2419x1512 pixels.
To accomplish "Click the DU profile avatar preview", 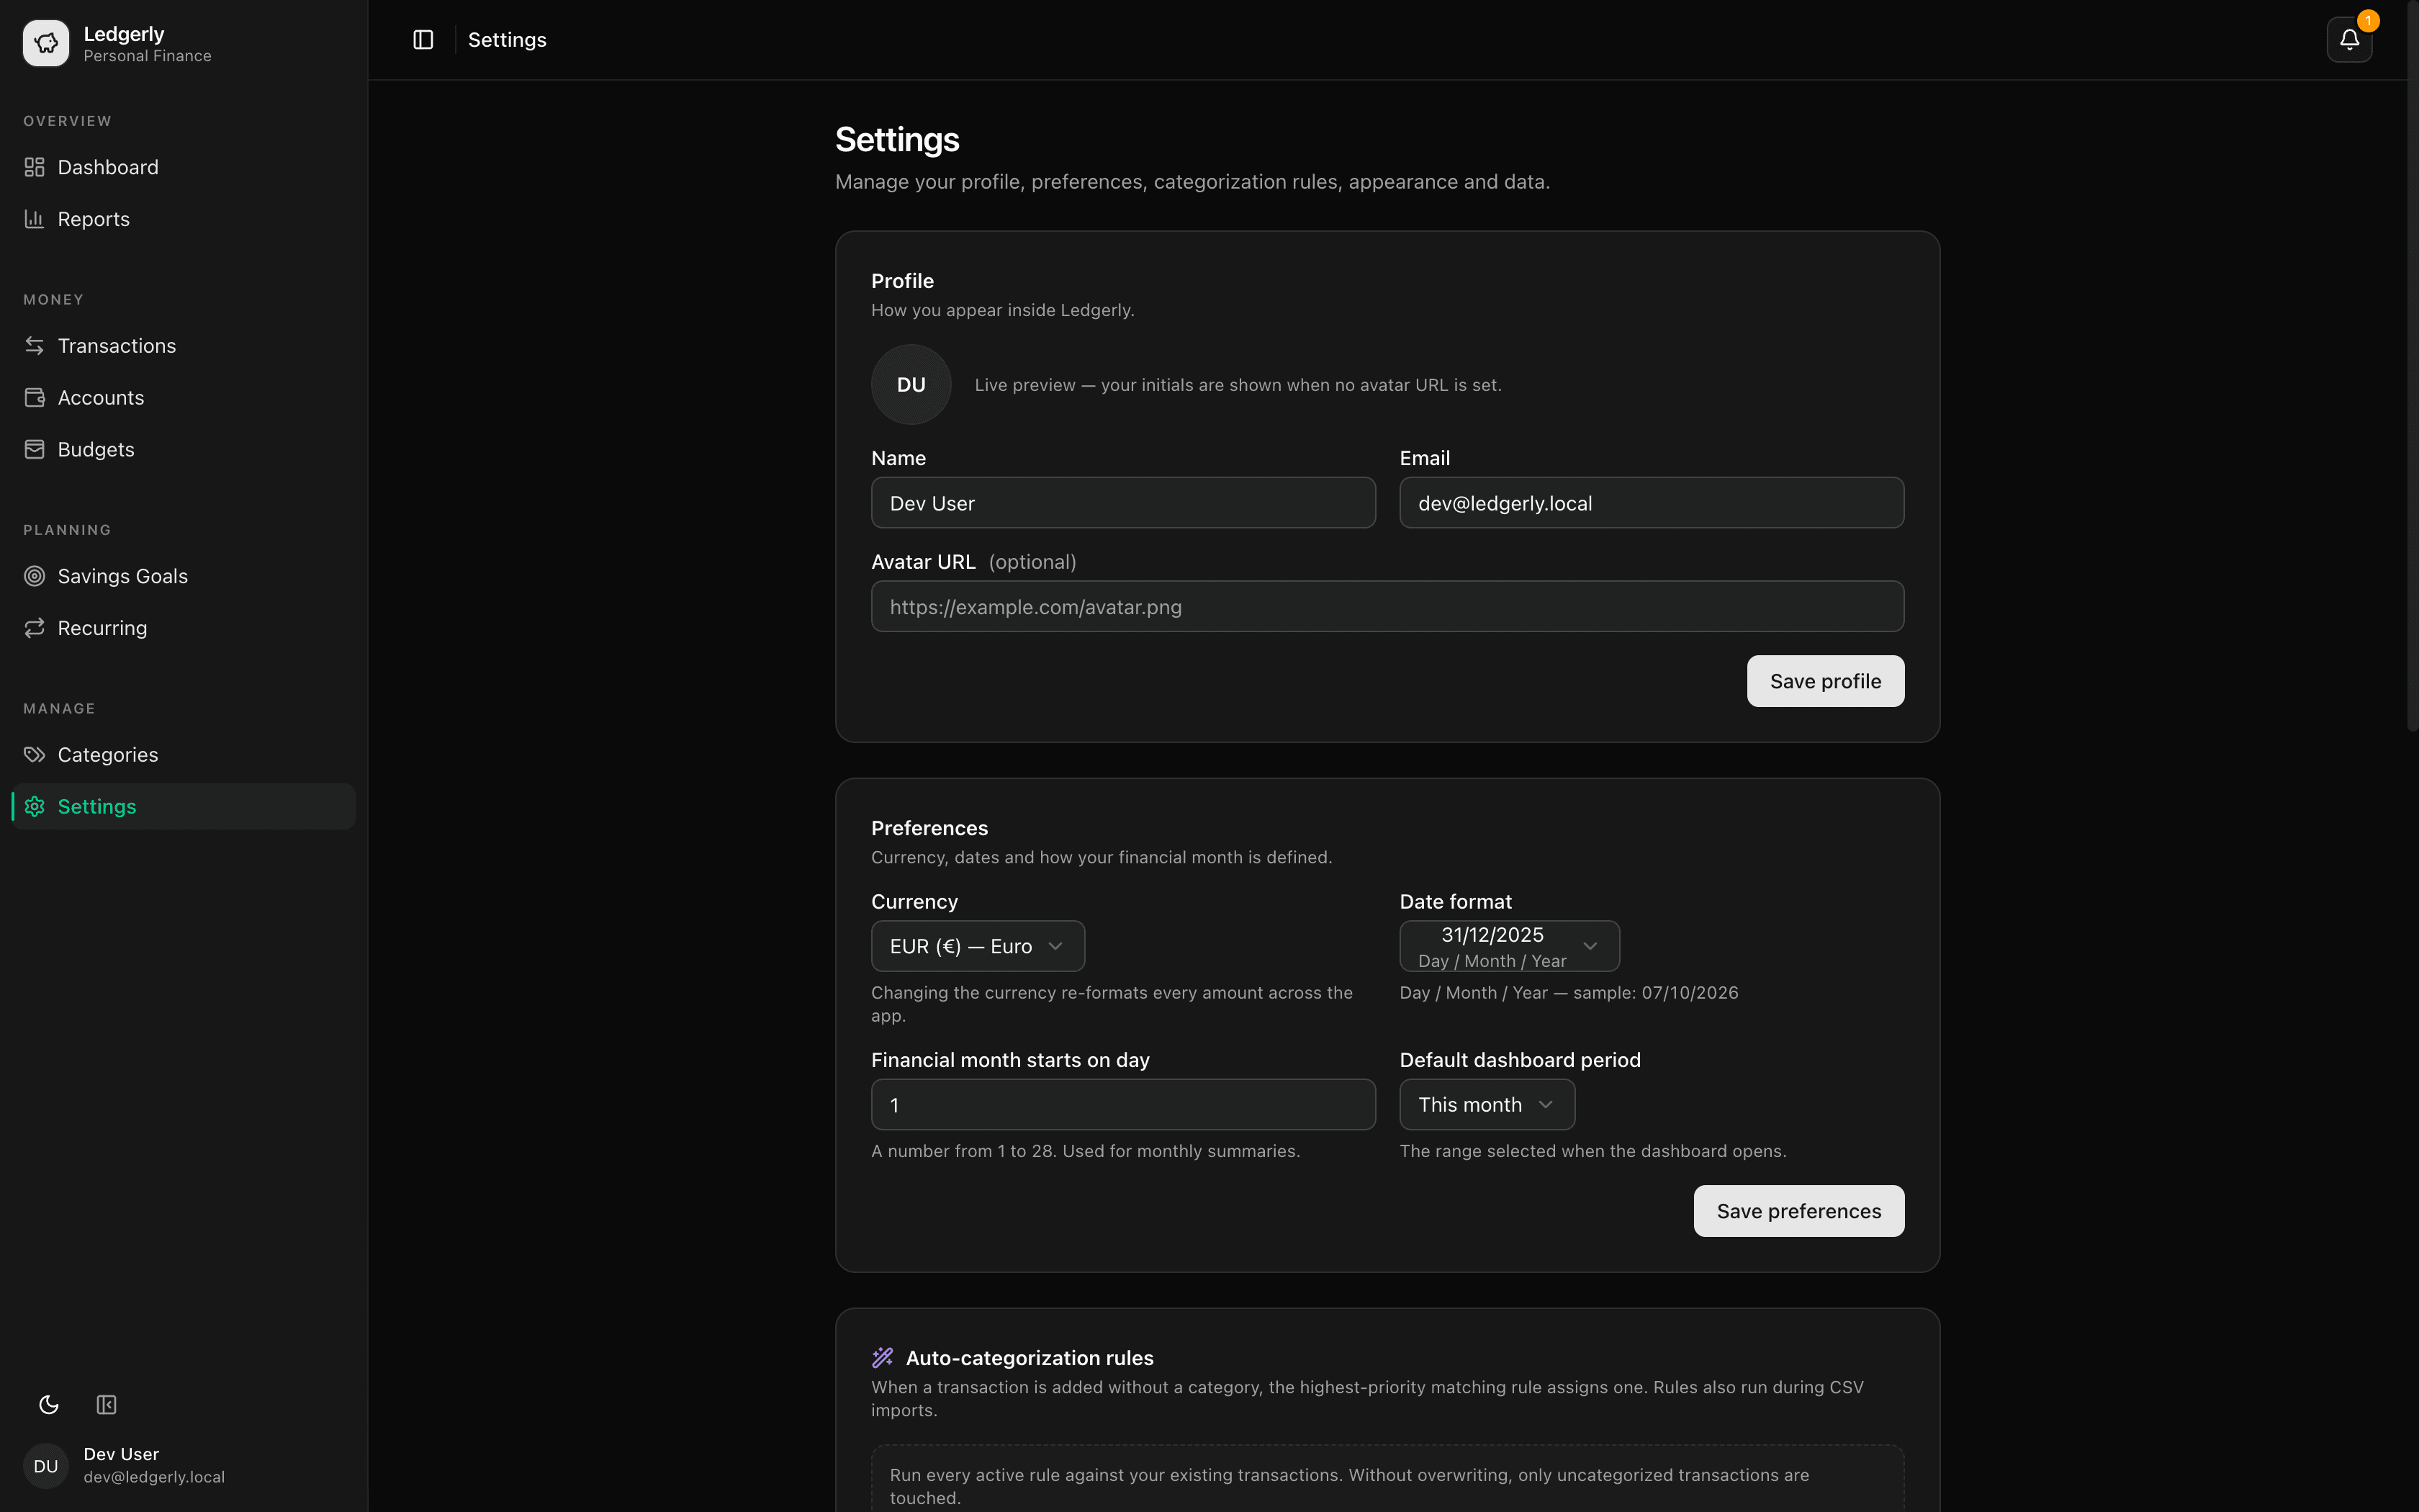I will pos(911,385).
